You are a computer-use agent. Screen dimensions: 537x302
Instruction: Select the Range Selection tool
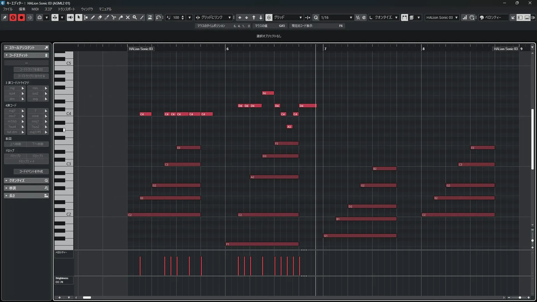click(x=86, y=17)
